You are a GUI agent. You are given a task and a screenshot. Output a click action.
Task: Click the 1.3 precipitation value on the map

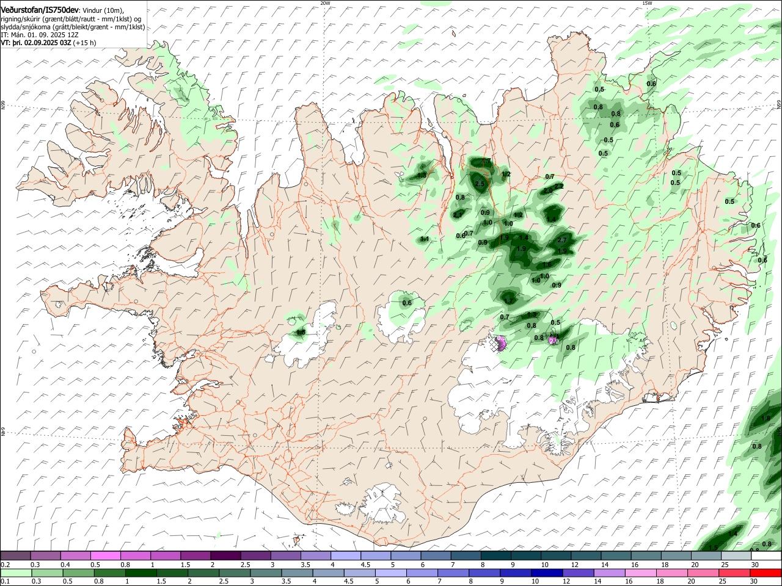tap(422, 175)
